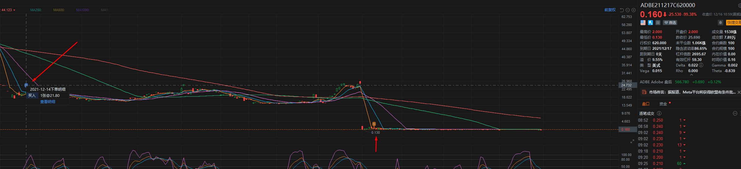Click the 成交量 1538张 value
The height and width of the screenshot is (169, 741).
coord(730,32)
